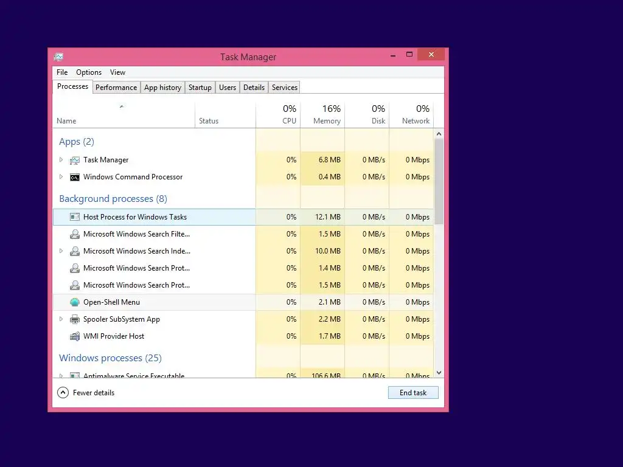The height and width of the screenshot is (467, 623).
Task: Click the 2.2 MB memory value
Action: [x=329, y=319]
